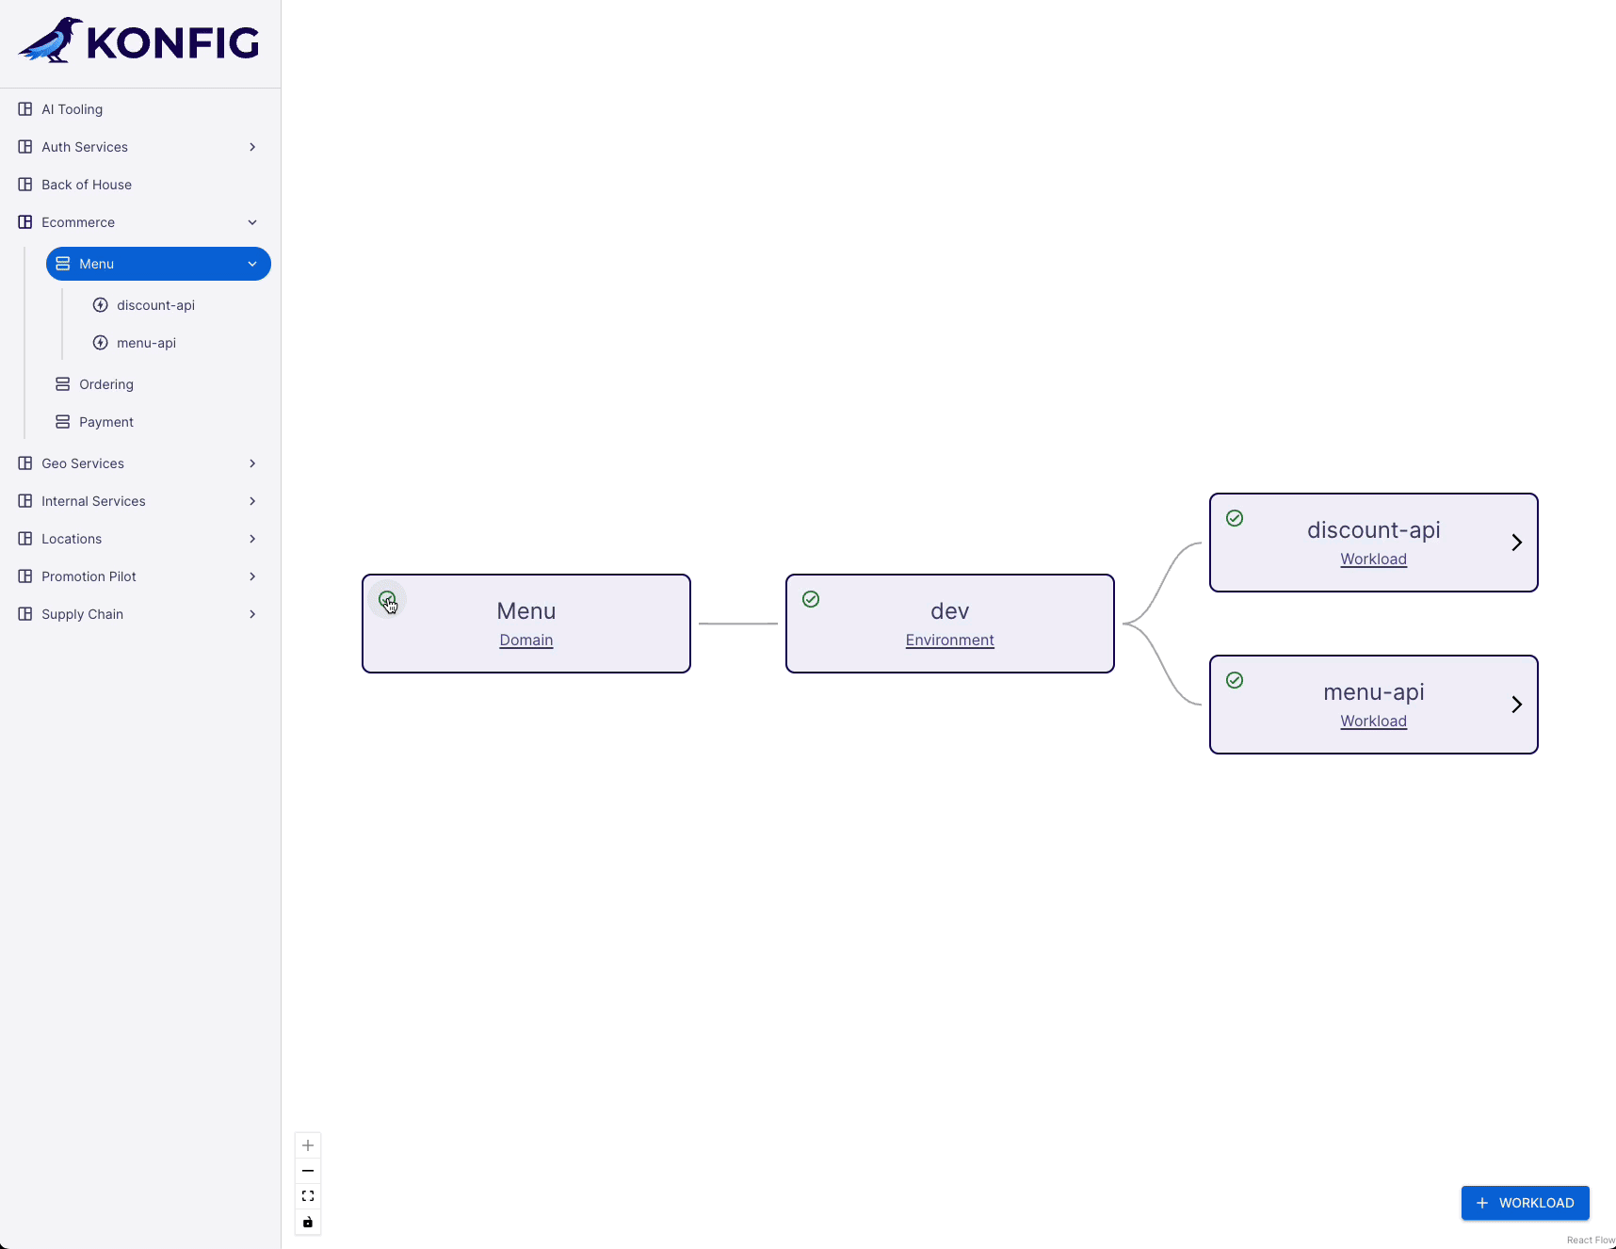Click the green status check on Menu node
Image resolution: width=1616 pixels, height=1249 pixels.
pos(387,599)
